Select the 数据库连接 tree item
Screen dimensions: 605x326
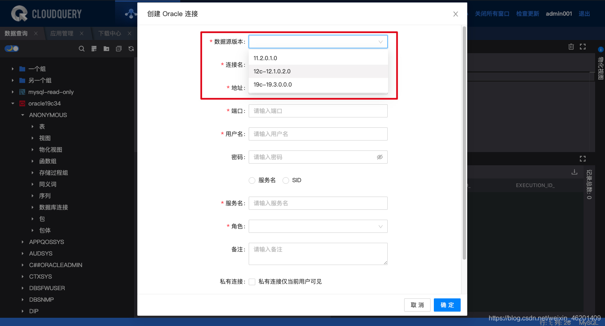pos(54,207)
